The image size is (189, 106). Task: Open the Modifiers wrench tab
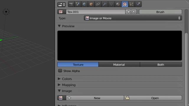click(105, 4)
